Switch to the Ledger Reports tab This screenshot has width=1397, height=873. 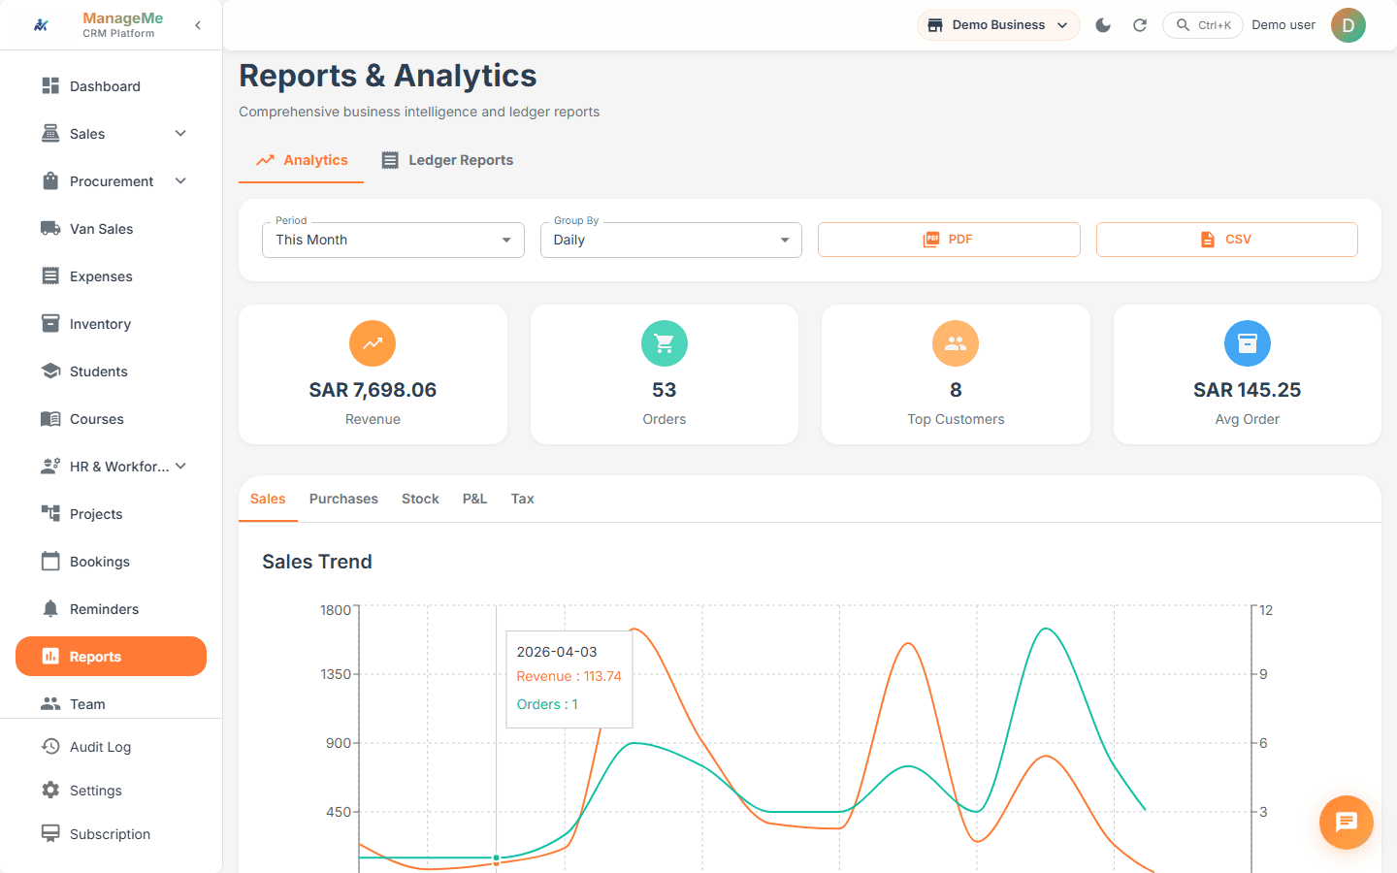(x=447, y=159)
